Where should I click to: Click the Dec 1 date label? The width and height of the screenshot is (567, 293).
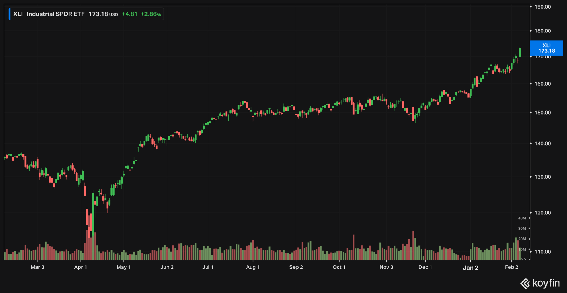click(425, 267)
